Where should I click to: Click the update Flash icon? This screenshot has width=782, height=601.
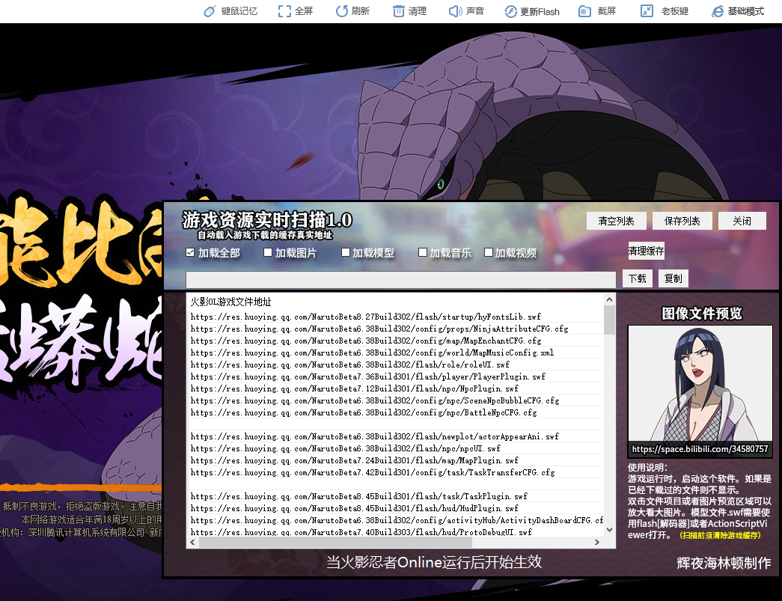click(510, 11)
